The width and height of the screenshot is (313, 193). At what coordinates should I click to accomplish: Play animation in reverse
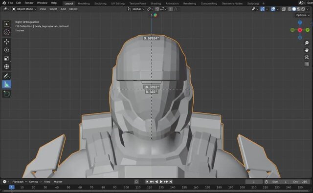click(156, 182)
